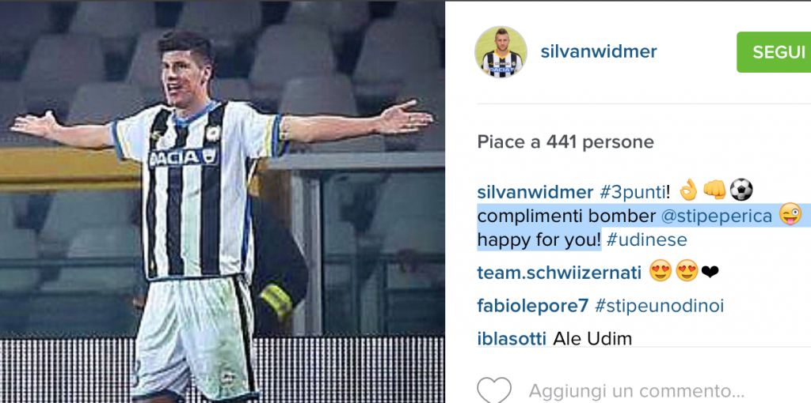Open silvanwidmer username at post header
The width and height of the screenshot is (811, 403).
pyautogui.click(x=599, y=51)
